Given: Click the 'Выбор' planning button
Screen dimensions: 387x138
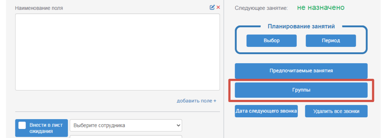Looking at the screenshot, I should (x=271, y=41).
